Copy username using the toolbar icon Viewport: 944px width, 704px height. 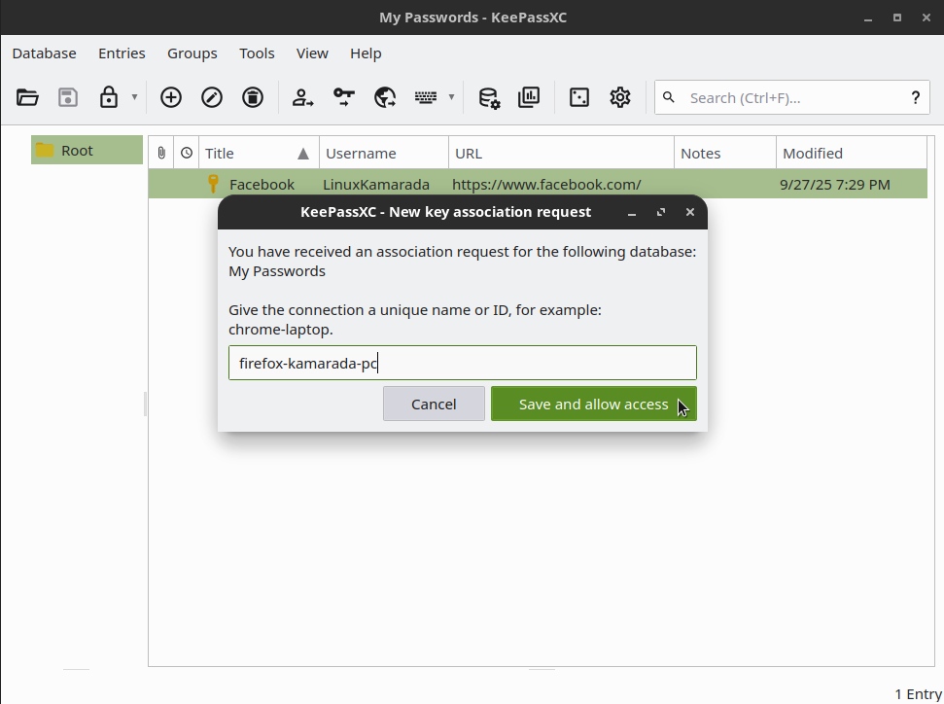coord(303,97)
